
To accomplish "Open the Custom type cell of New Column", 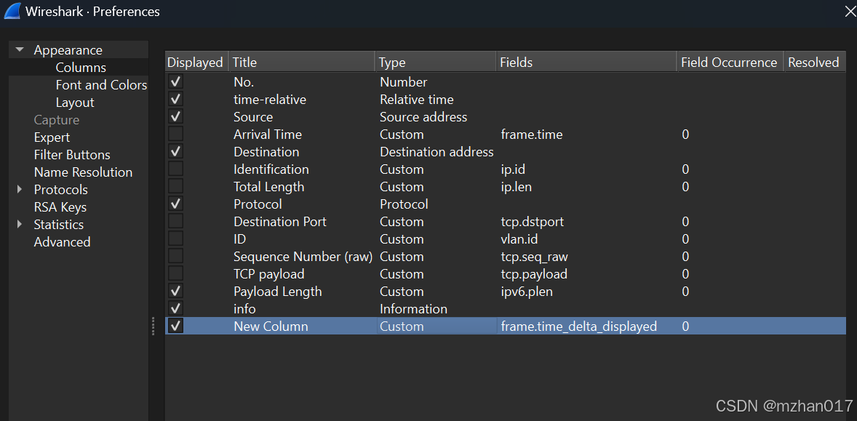I will point(437,326).
